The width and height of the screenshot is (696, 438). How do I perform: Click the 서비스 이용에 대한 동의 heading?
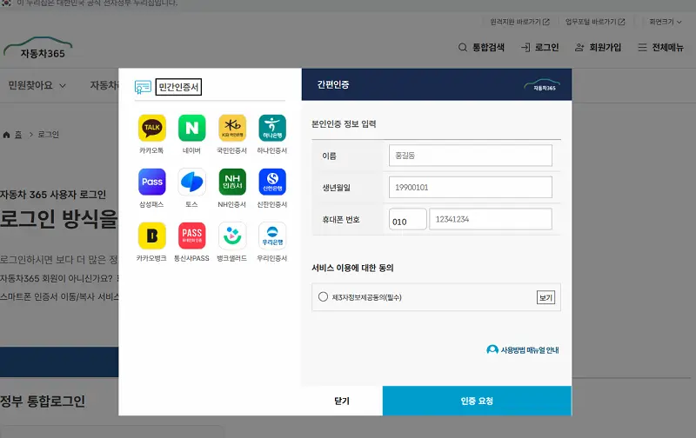(x=352, y=268)
